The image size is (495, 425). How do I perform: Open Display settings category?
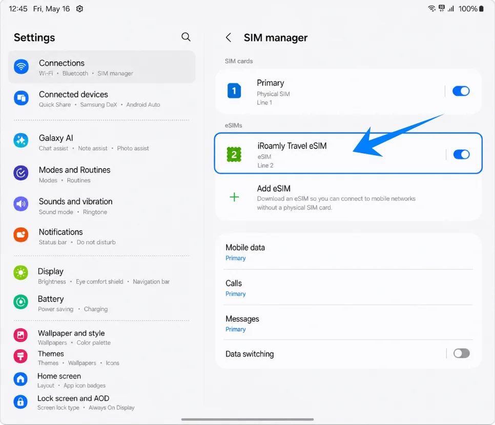101,276
